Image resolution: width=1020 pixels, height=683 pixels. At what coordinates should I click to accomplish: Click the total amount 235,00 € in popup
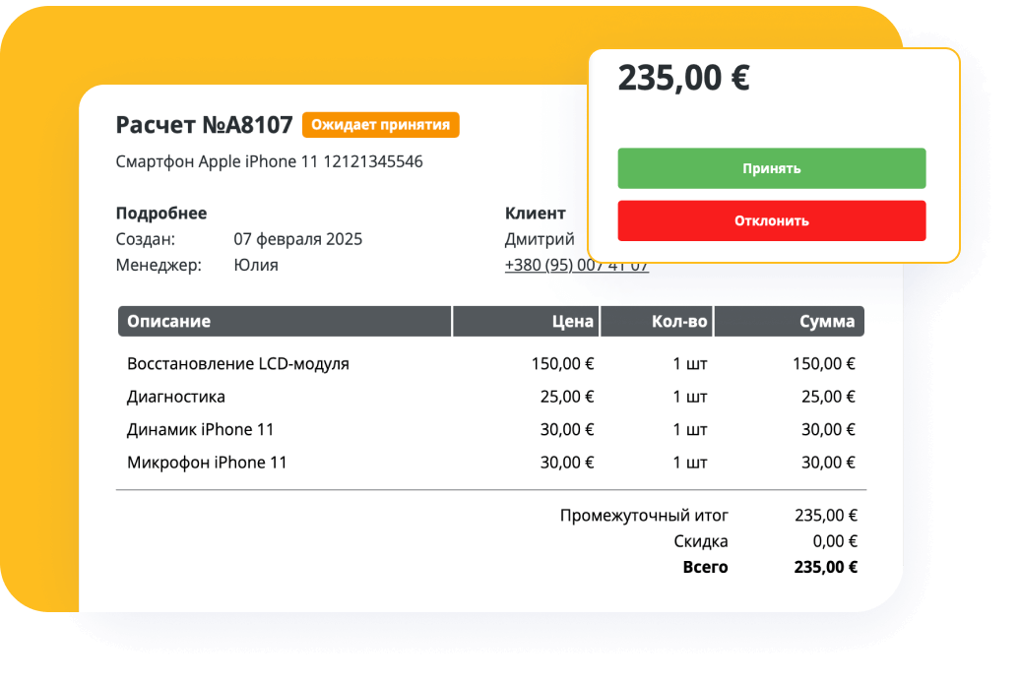pos(684,77)
